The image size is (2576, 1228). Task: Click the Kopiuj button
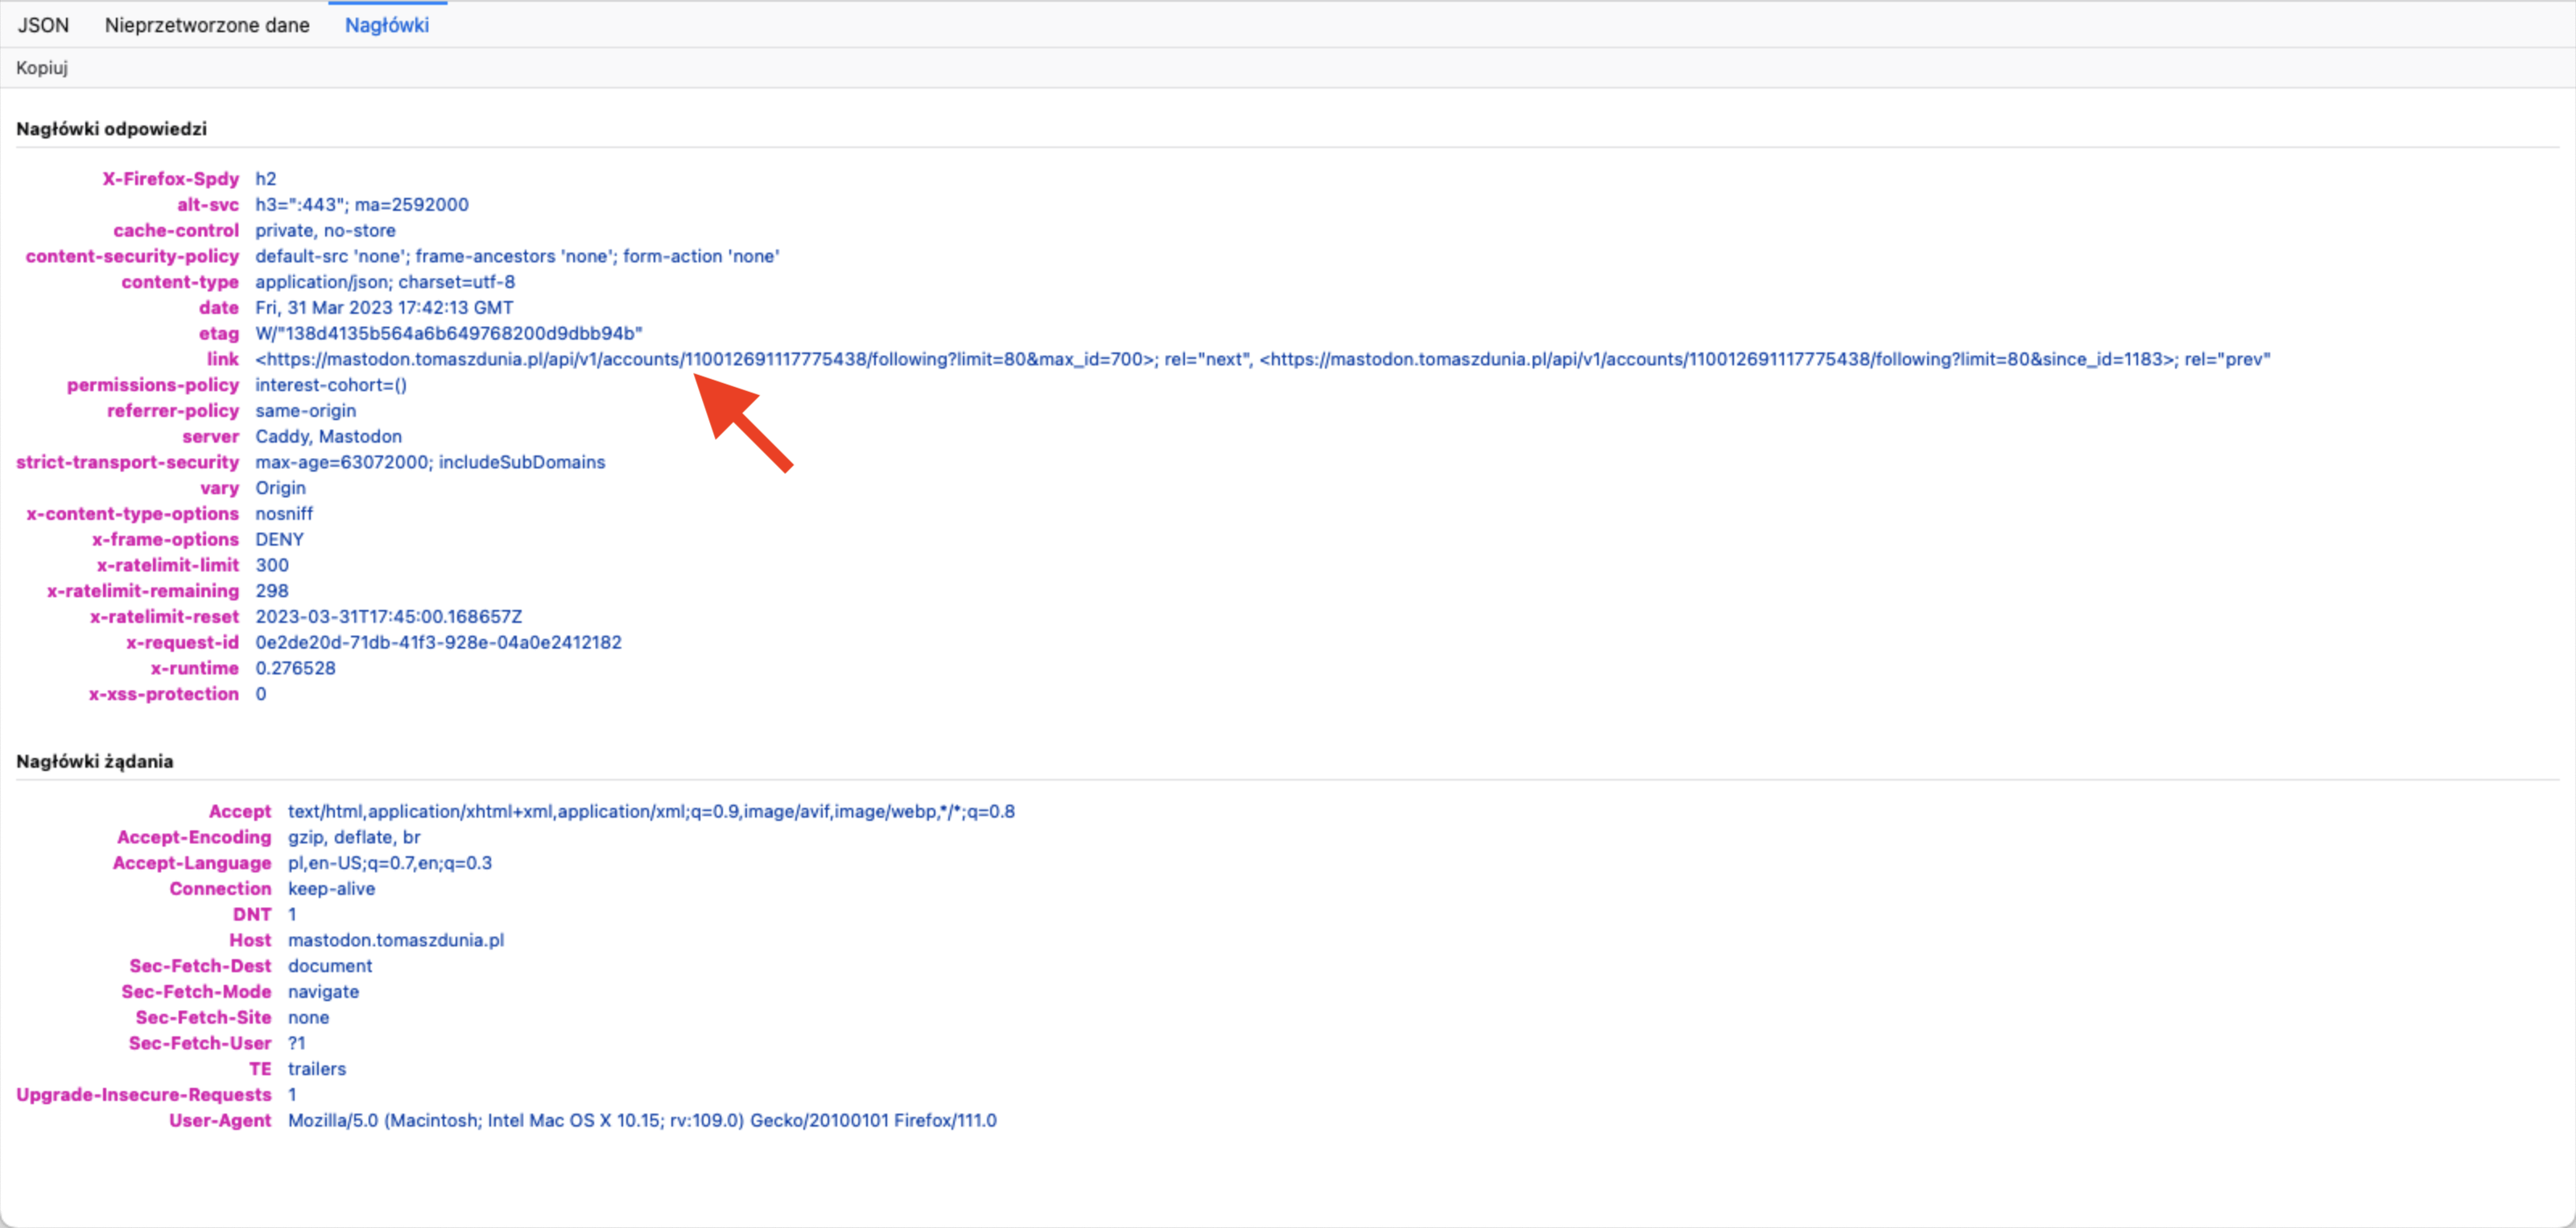click(x=42, y=68)
